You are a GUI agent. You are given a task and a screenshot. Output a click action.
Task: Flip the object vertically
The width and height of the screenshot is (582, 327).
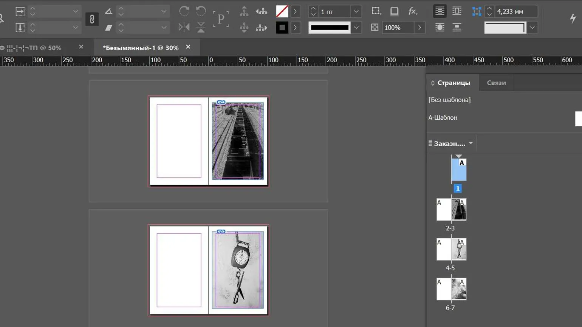(201, 28)
